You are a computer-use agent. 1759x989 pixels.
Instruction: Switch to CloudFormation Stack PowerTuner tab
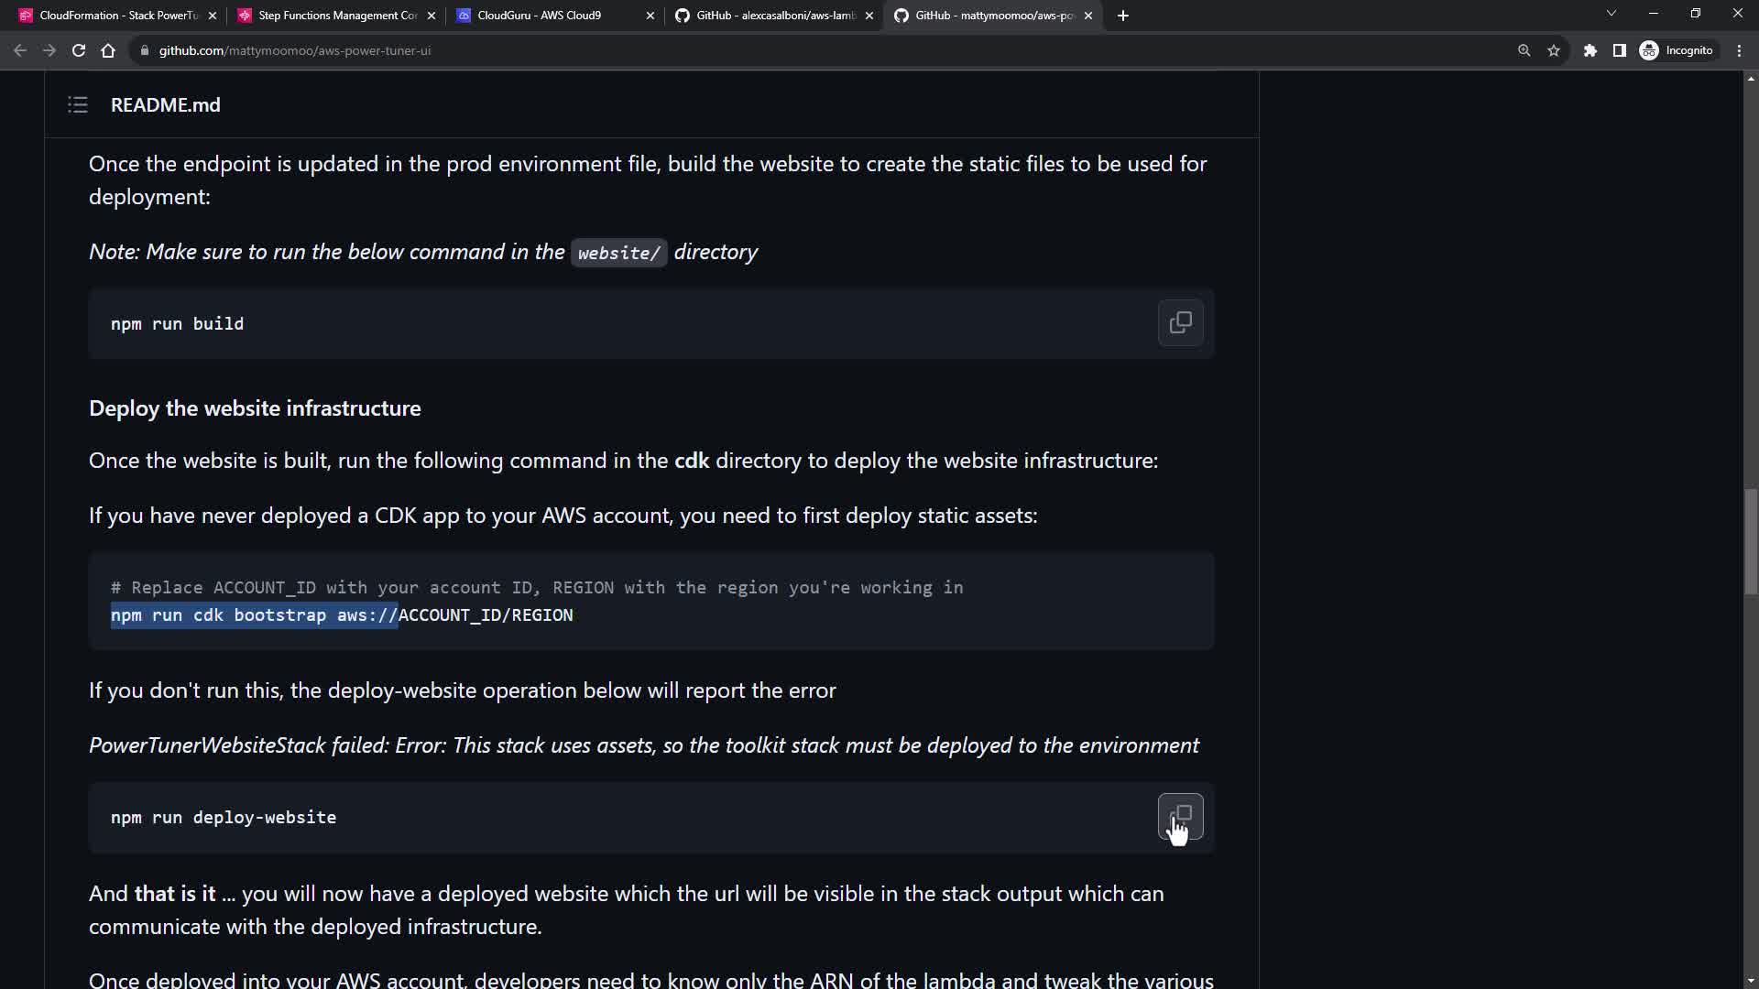click(x=110, y=16)
